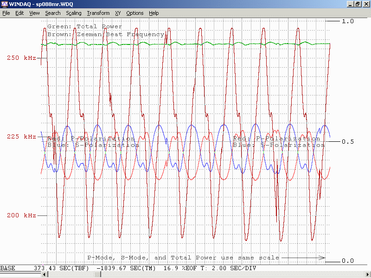Open the Edit menu
371x278 pixels.
(x=19, y=13)
